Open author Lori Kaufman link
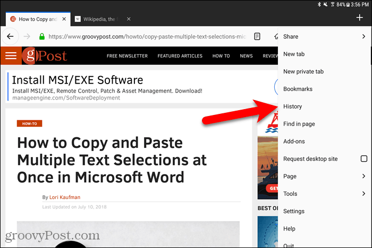Screen dimensions: 372x248 [65, 197]
